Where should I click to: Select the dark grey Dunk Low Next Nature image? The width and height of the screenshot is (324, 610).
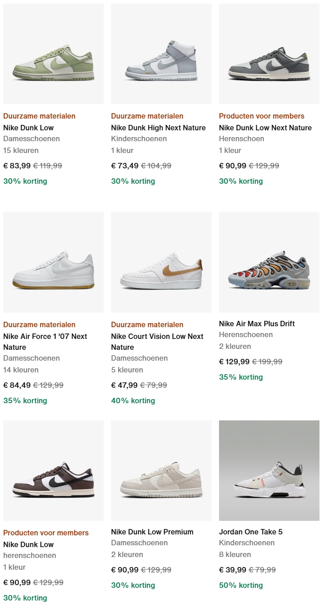pyautogui.click(x=269, y=54)
